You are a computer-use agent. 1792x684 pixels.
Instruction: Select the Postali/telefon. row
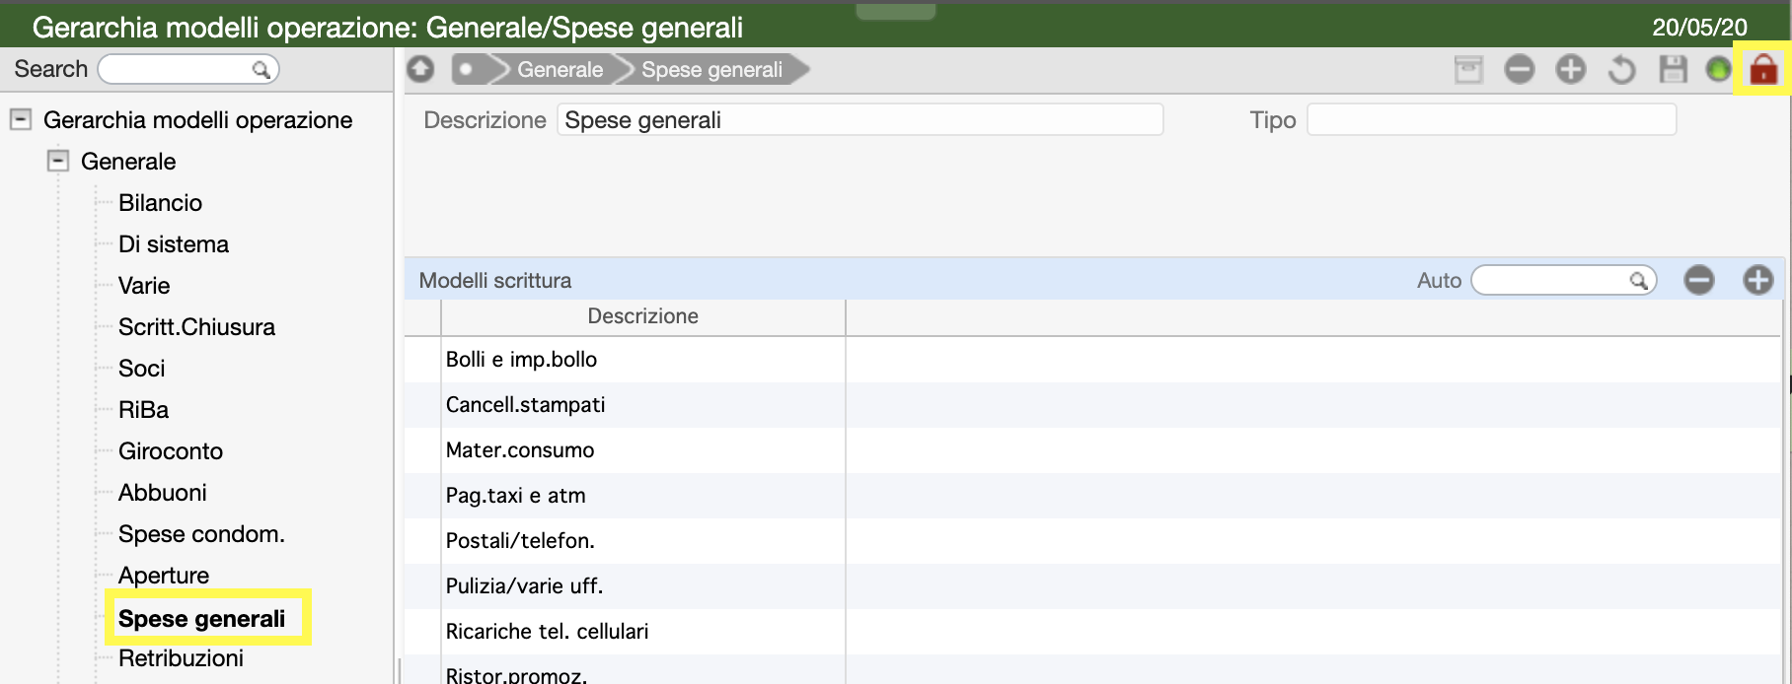(1092, 541)
